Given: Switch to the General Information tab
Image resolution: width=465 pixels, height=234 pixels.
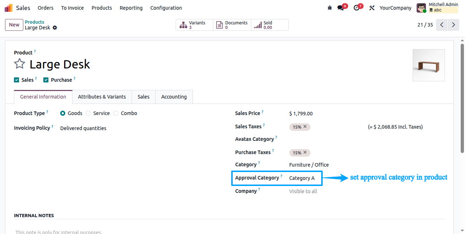Looking at the screenshot, I should coord(43,97).
